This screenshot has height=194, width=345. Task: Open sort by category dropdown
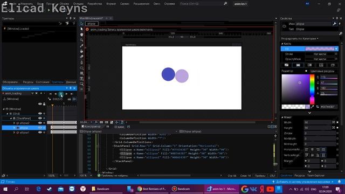(300, 38)
